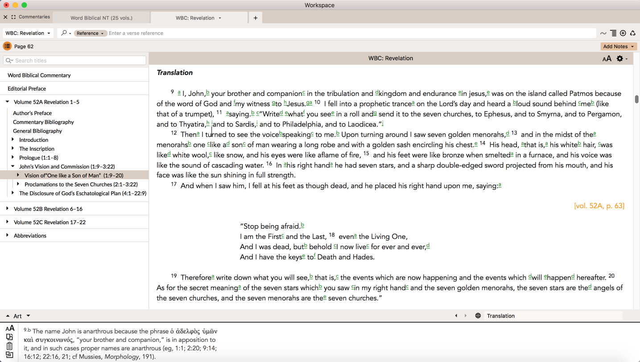This screenshot has width=640, height=362.
Task: Open the WBC: Revelation tab dropdown arrow
Action: click(220, 18)
